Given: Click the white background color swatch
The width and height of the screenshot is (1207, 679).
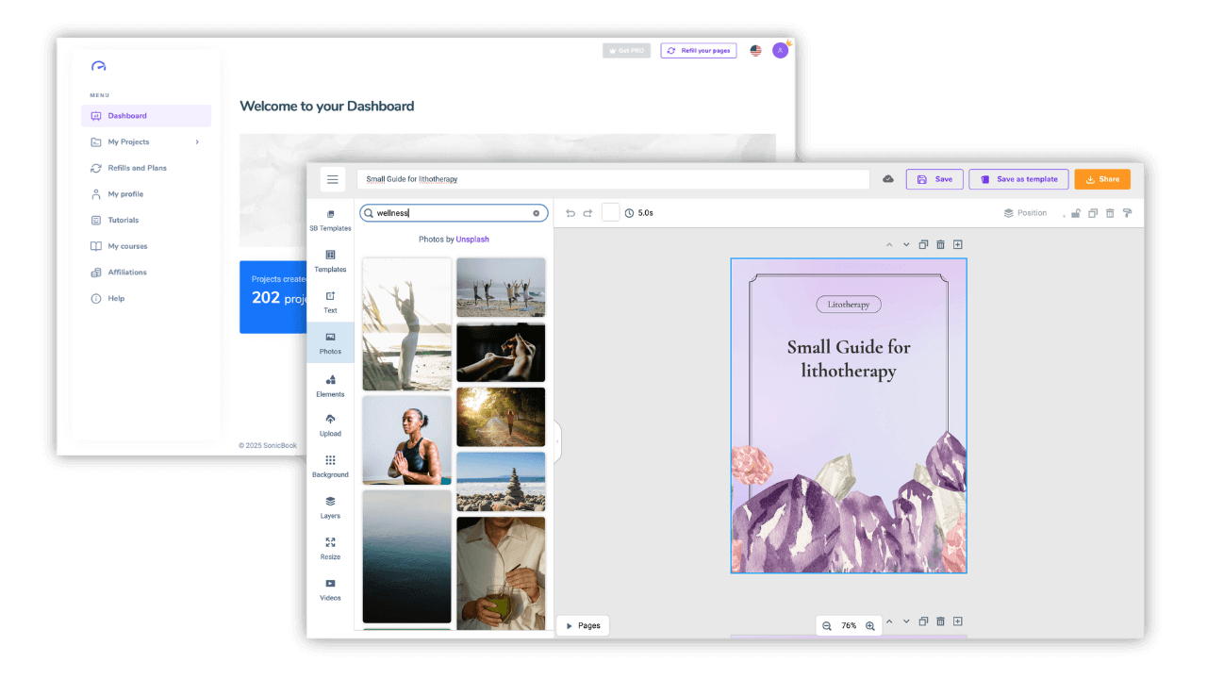Looking at the screenshot, I should coord(610,213).
